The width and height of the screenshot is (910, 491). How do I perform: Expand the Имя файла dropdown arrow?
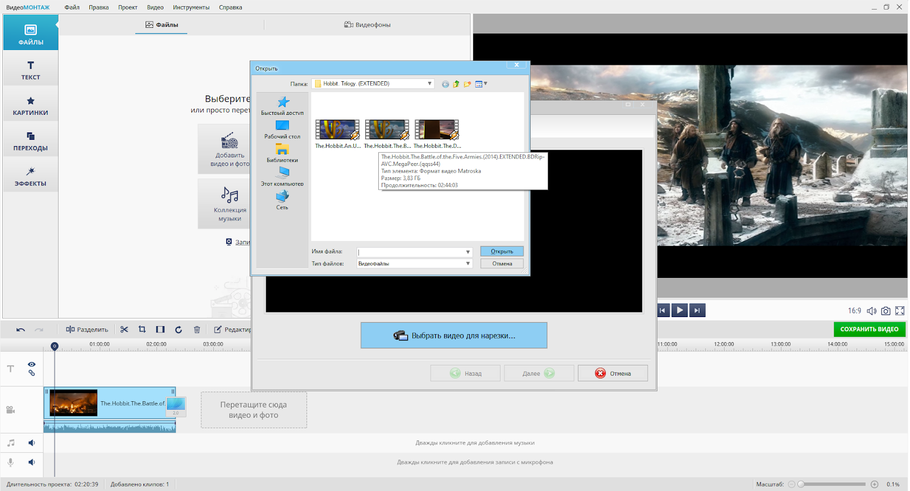[468, 252]
